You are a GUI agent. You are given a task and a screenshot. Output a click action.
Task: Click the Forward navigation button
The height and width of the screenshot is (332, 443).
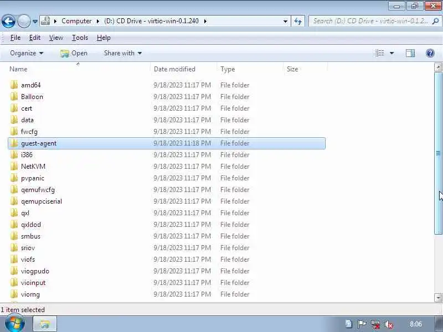24,21
